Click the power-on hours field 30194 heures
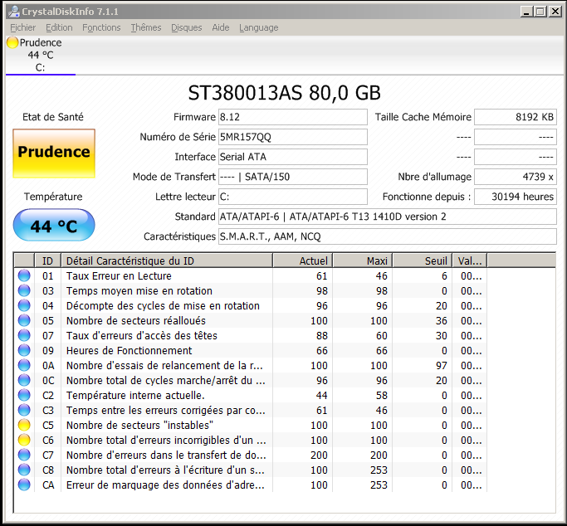 (x=516, y=197)
